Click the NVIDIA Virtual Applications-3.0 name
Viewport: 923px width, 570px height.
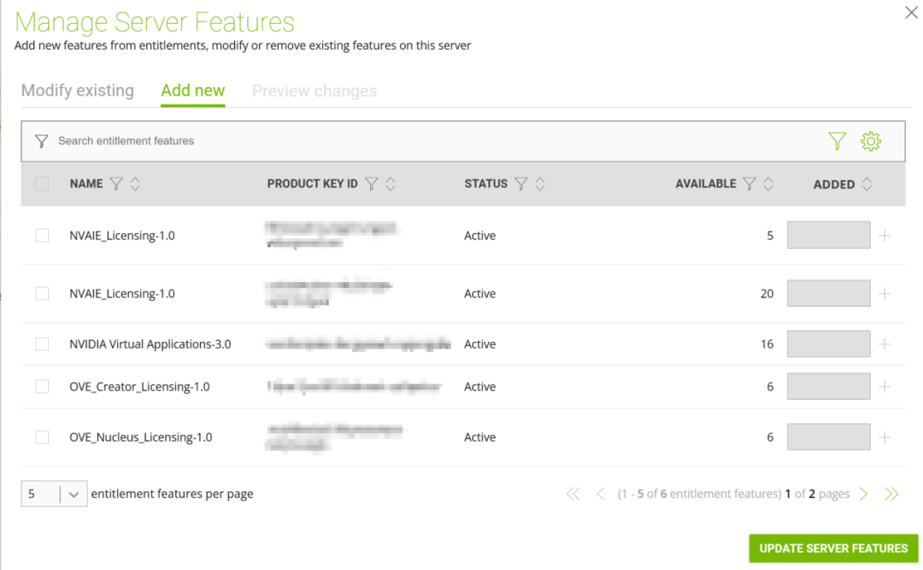pyautogui.click(x=150, y=344)
